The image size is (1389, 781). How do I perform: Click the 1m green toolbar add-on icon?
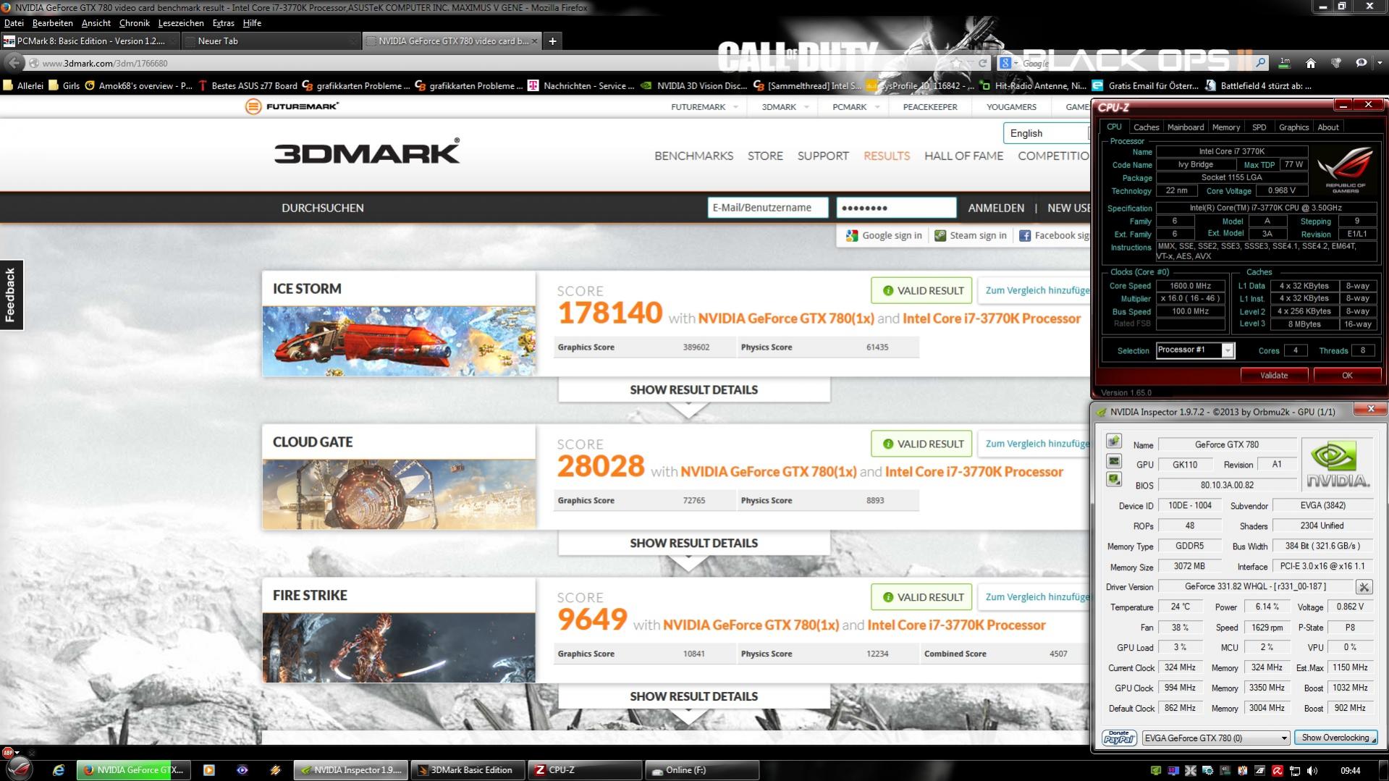click(x=1285, y=63)
